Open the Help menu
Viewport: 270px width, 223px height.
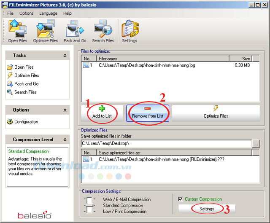pyautogui.click(x=67, y=13)
